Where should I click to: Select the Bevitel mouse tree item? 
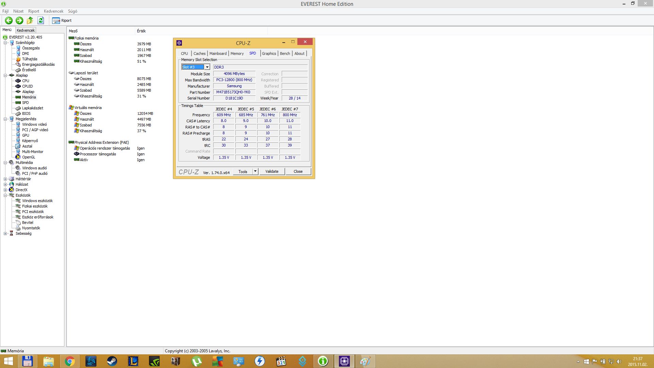coord(25,223)
